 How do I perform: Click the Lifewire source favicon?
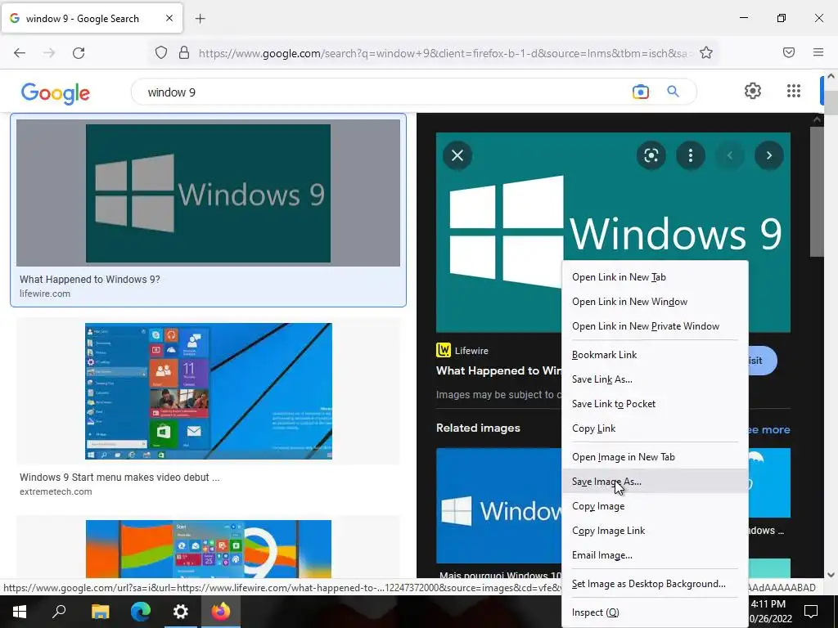pyautogui.click(x=443, y=350)
